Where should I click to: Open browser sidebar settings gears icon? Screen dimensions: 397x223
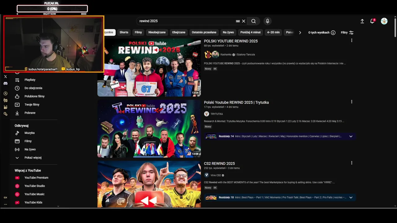click(5, 114)
